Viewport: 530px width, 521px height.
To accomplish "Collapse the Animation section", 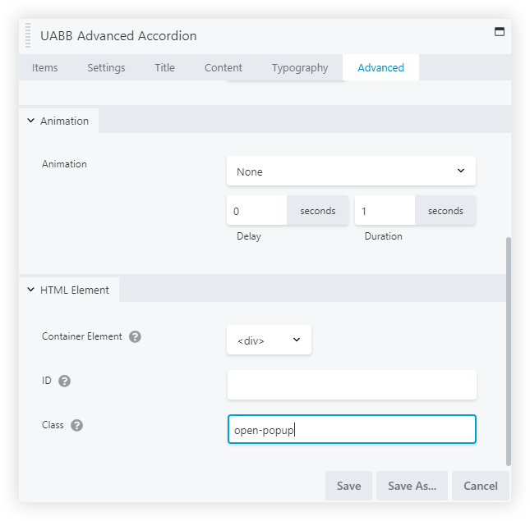I will click(58, 121).
